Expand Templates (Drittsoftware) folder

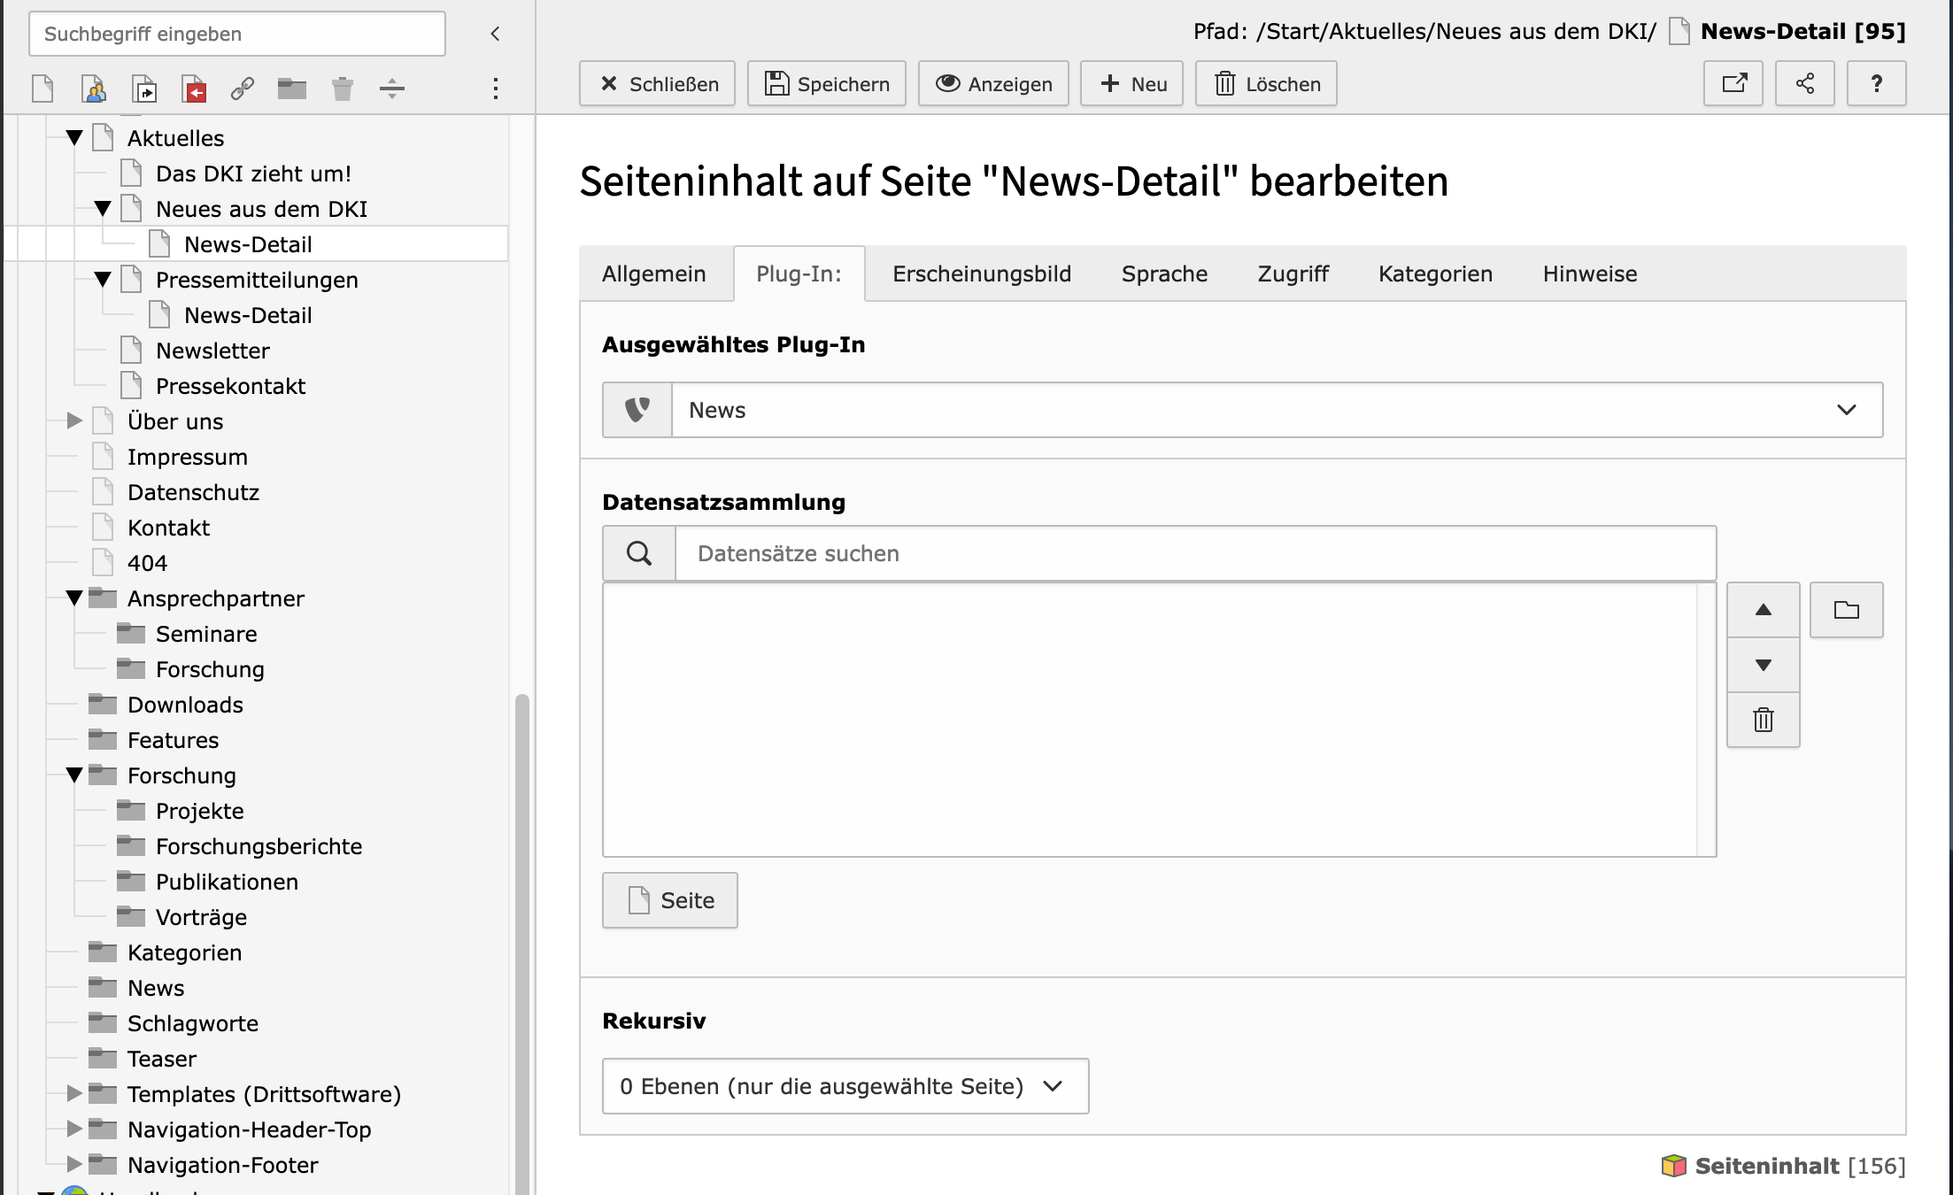click(x=75, y=1094)
